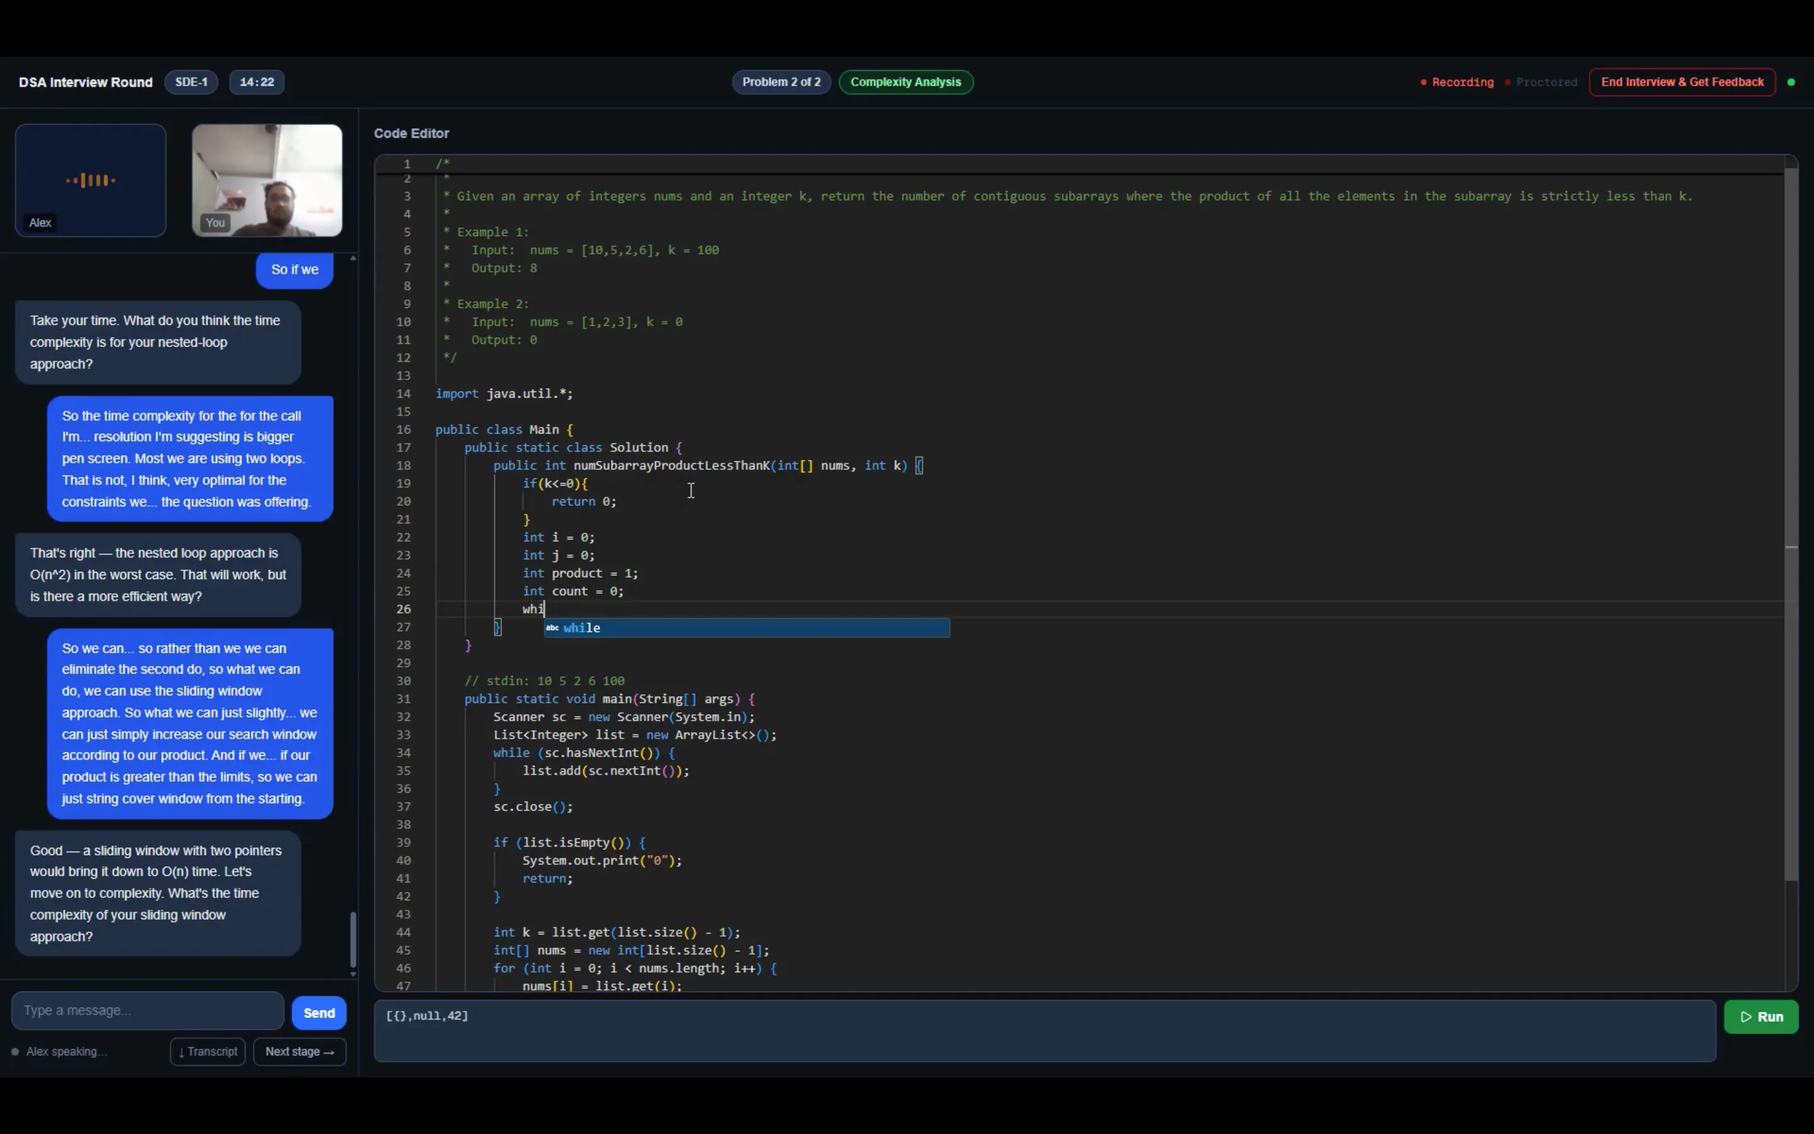This screenshot has width=1814, height=1134.
Task: Click the Proctored indicator
Action: [x=1541, y=83]
